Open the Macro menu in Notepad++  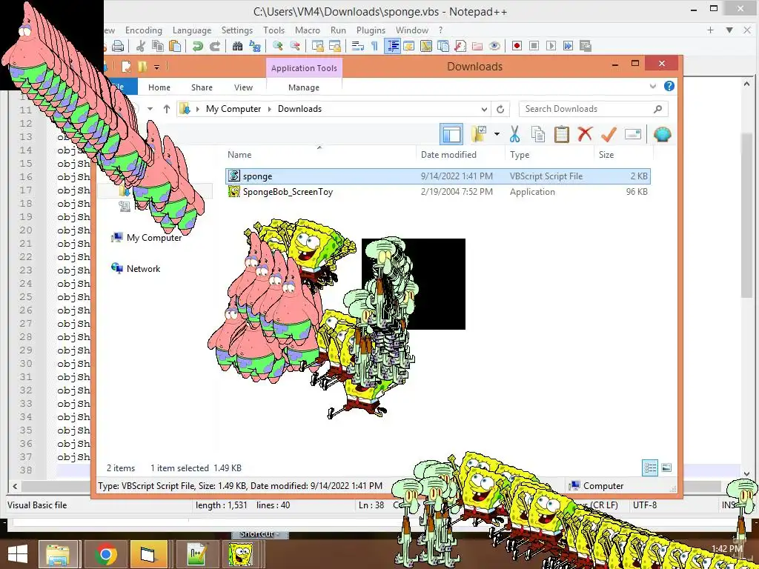click(308, 30)
